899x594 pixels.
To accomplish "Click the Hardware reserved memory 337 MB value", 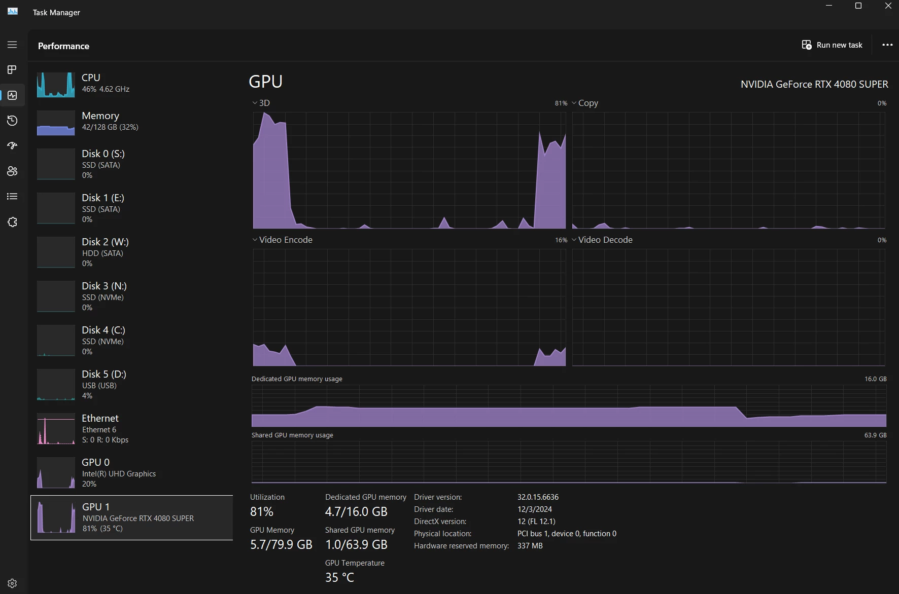I will (x=530, y=546).
